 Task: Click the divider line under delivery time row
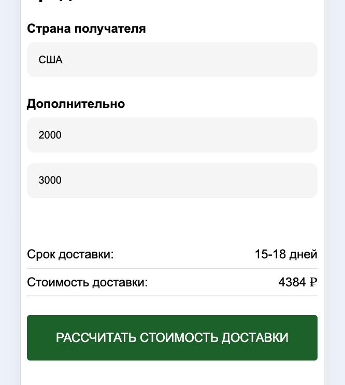(x=172, y=268)
